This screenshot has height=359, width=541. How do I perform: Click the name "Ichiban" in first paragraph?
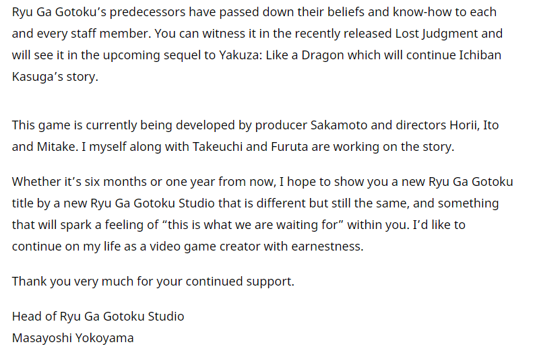[x=480, y=55]
